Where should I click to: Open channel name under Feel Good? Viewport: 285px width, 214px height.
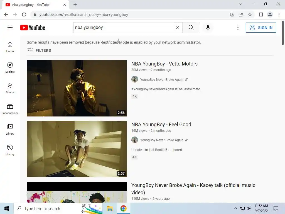click(x=162, y=140)
